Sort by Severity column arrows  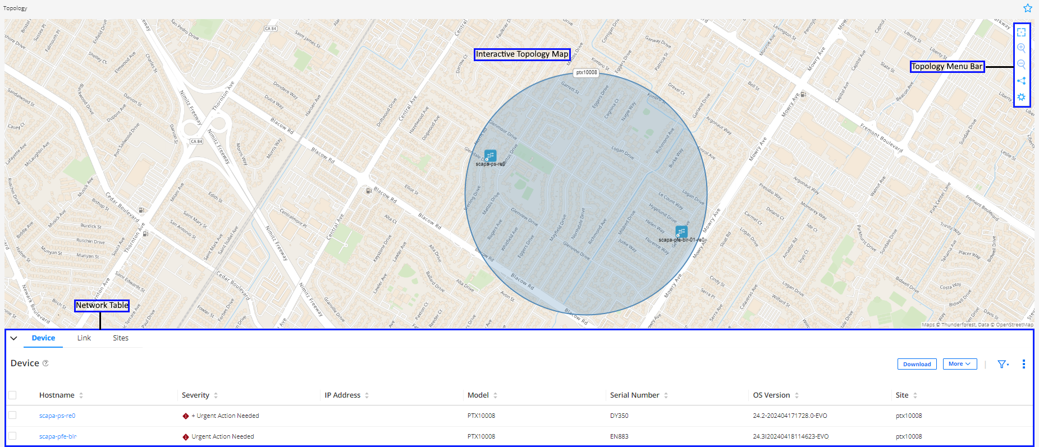tap(216, 395)
